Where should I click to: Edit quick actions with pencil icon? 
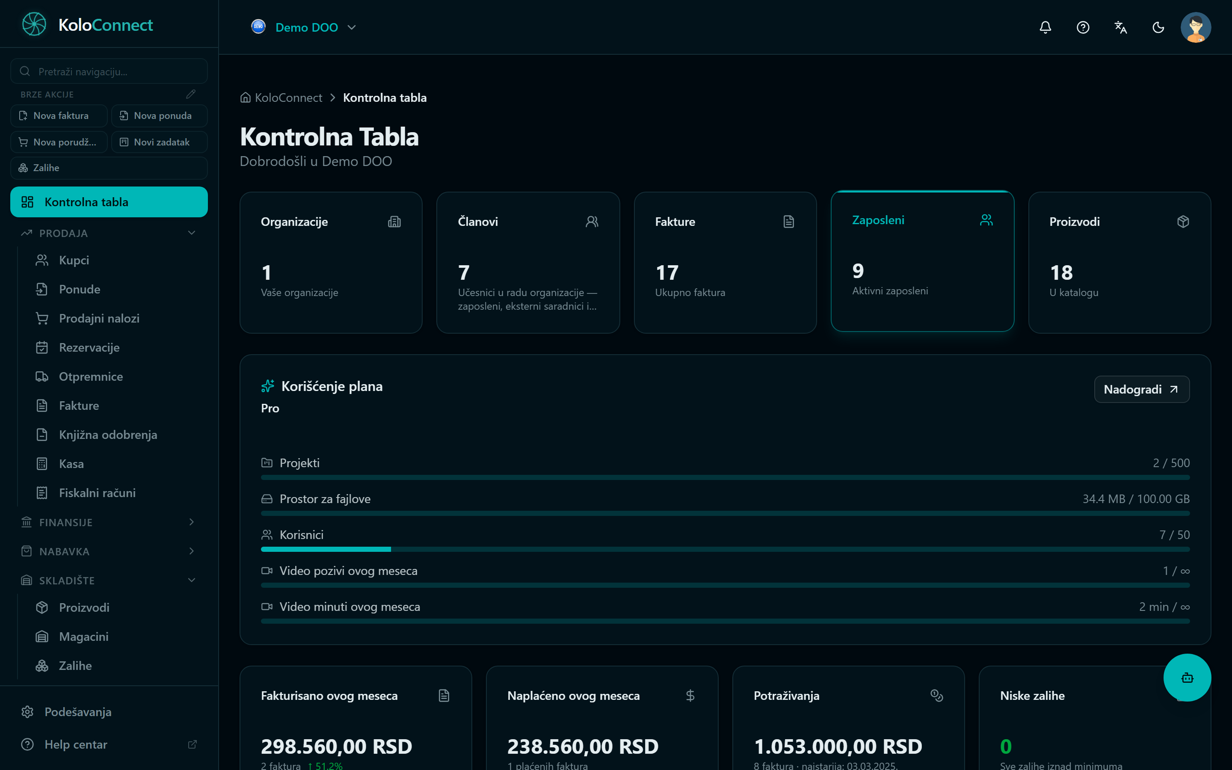(191, 94)
